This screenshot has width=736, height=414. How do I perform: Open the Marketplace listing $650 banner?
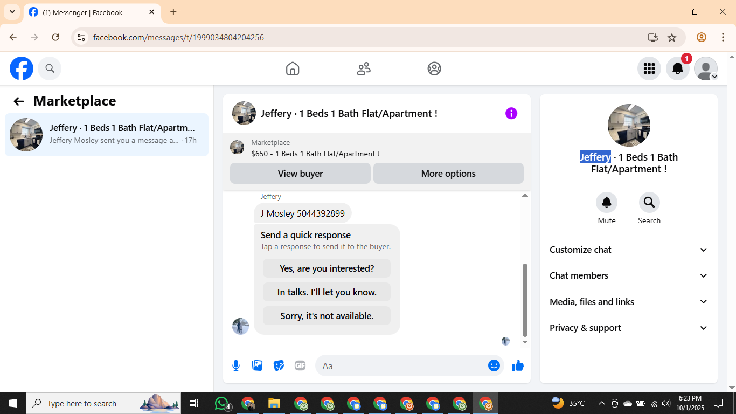(x=377, y=148)
